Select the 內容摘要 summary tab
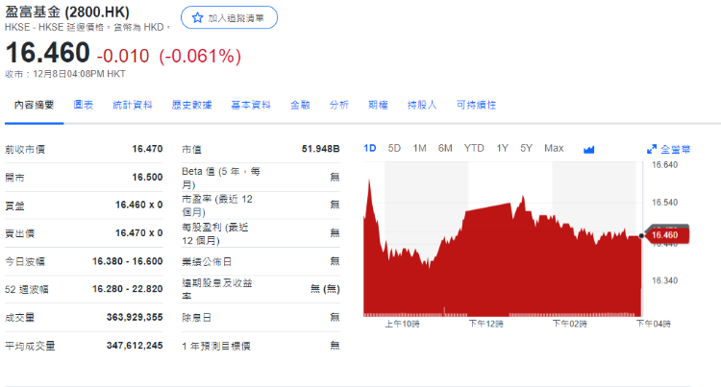Viewport: 721px width, 387px height. [x=34, y=105]
